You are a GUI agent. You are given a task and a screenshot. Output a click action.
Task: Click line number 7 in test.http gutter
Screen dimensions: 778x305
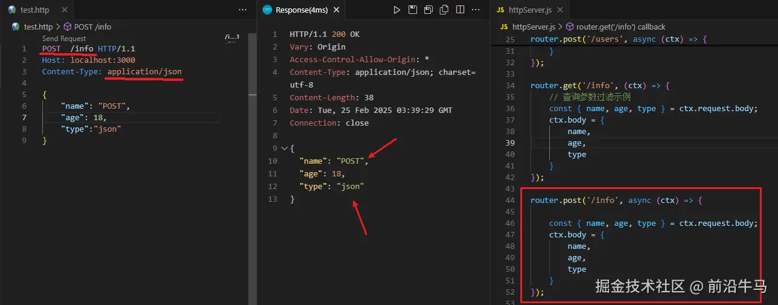click(24, 117)
